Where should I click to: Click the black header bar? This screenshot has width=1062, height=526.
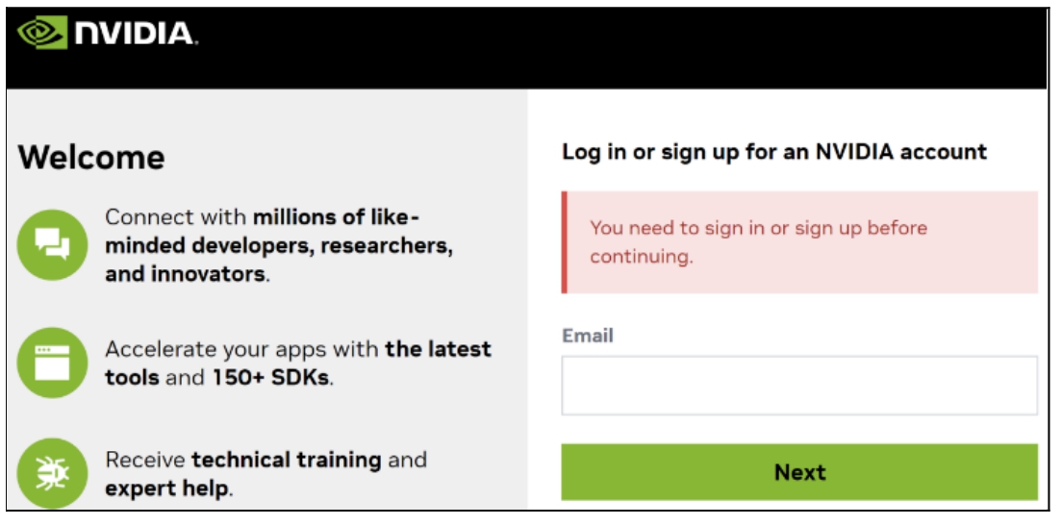coord(616,48)
